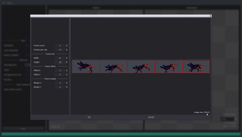Screen dimensions: 242x137
Task: Select the third wolf sprite frame
Action: point(141,67)
